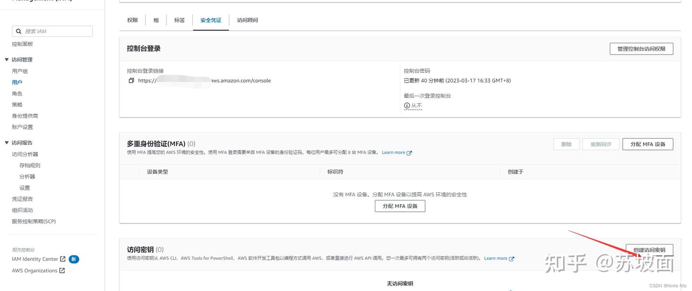692x291 pixels.
Task: Click 管理控制台访问权限 button
Action: tap(641, 48)
